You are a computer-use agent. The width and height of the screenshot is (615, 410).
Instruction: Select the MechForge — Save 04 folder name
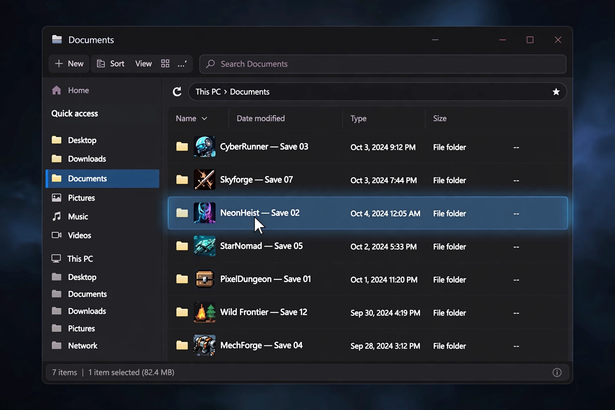261,345
